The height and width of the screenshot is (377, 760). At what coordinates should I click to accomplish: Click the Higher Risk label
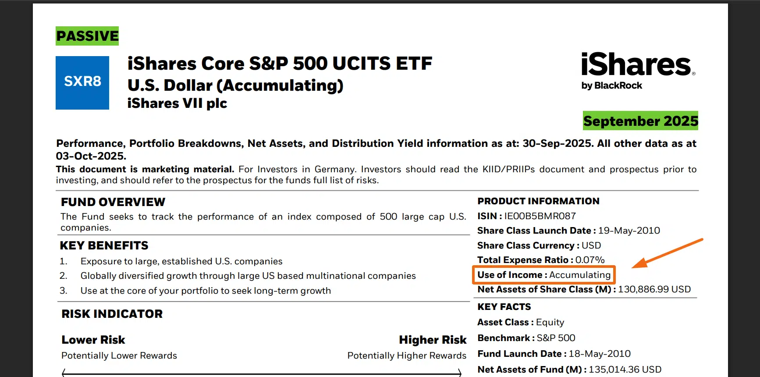[433, 340]
